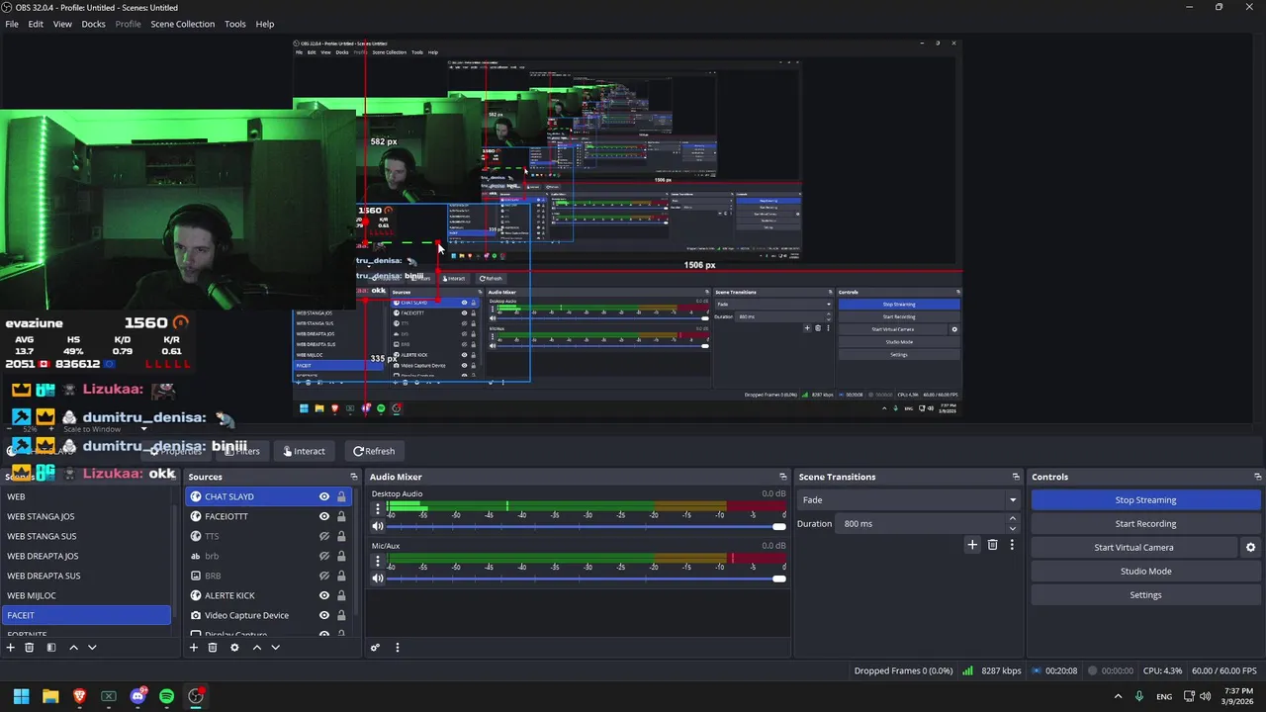Click the Interact button
The height and width of the screenshot is (712, 1266).
(304, 451)
